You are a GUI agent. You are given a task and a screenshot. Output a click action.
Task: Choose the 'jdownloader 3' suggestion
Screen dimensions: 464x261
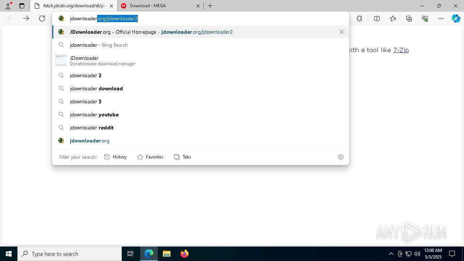click(200, 101)
